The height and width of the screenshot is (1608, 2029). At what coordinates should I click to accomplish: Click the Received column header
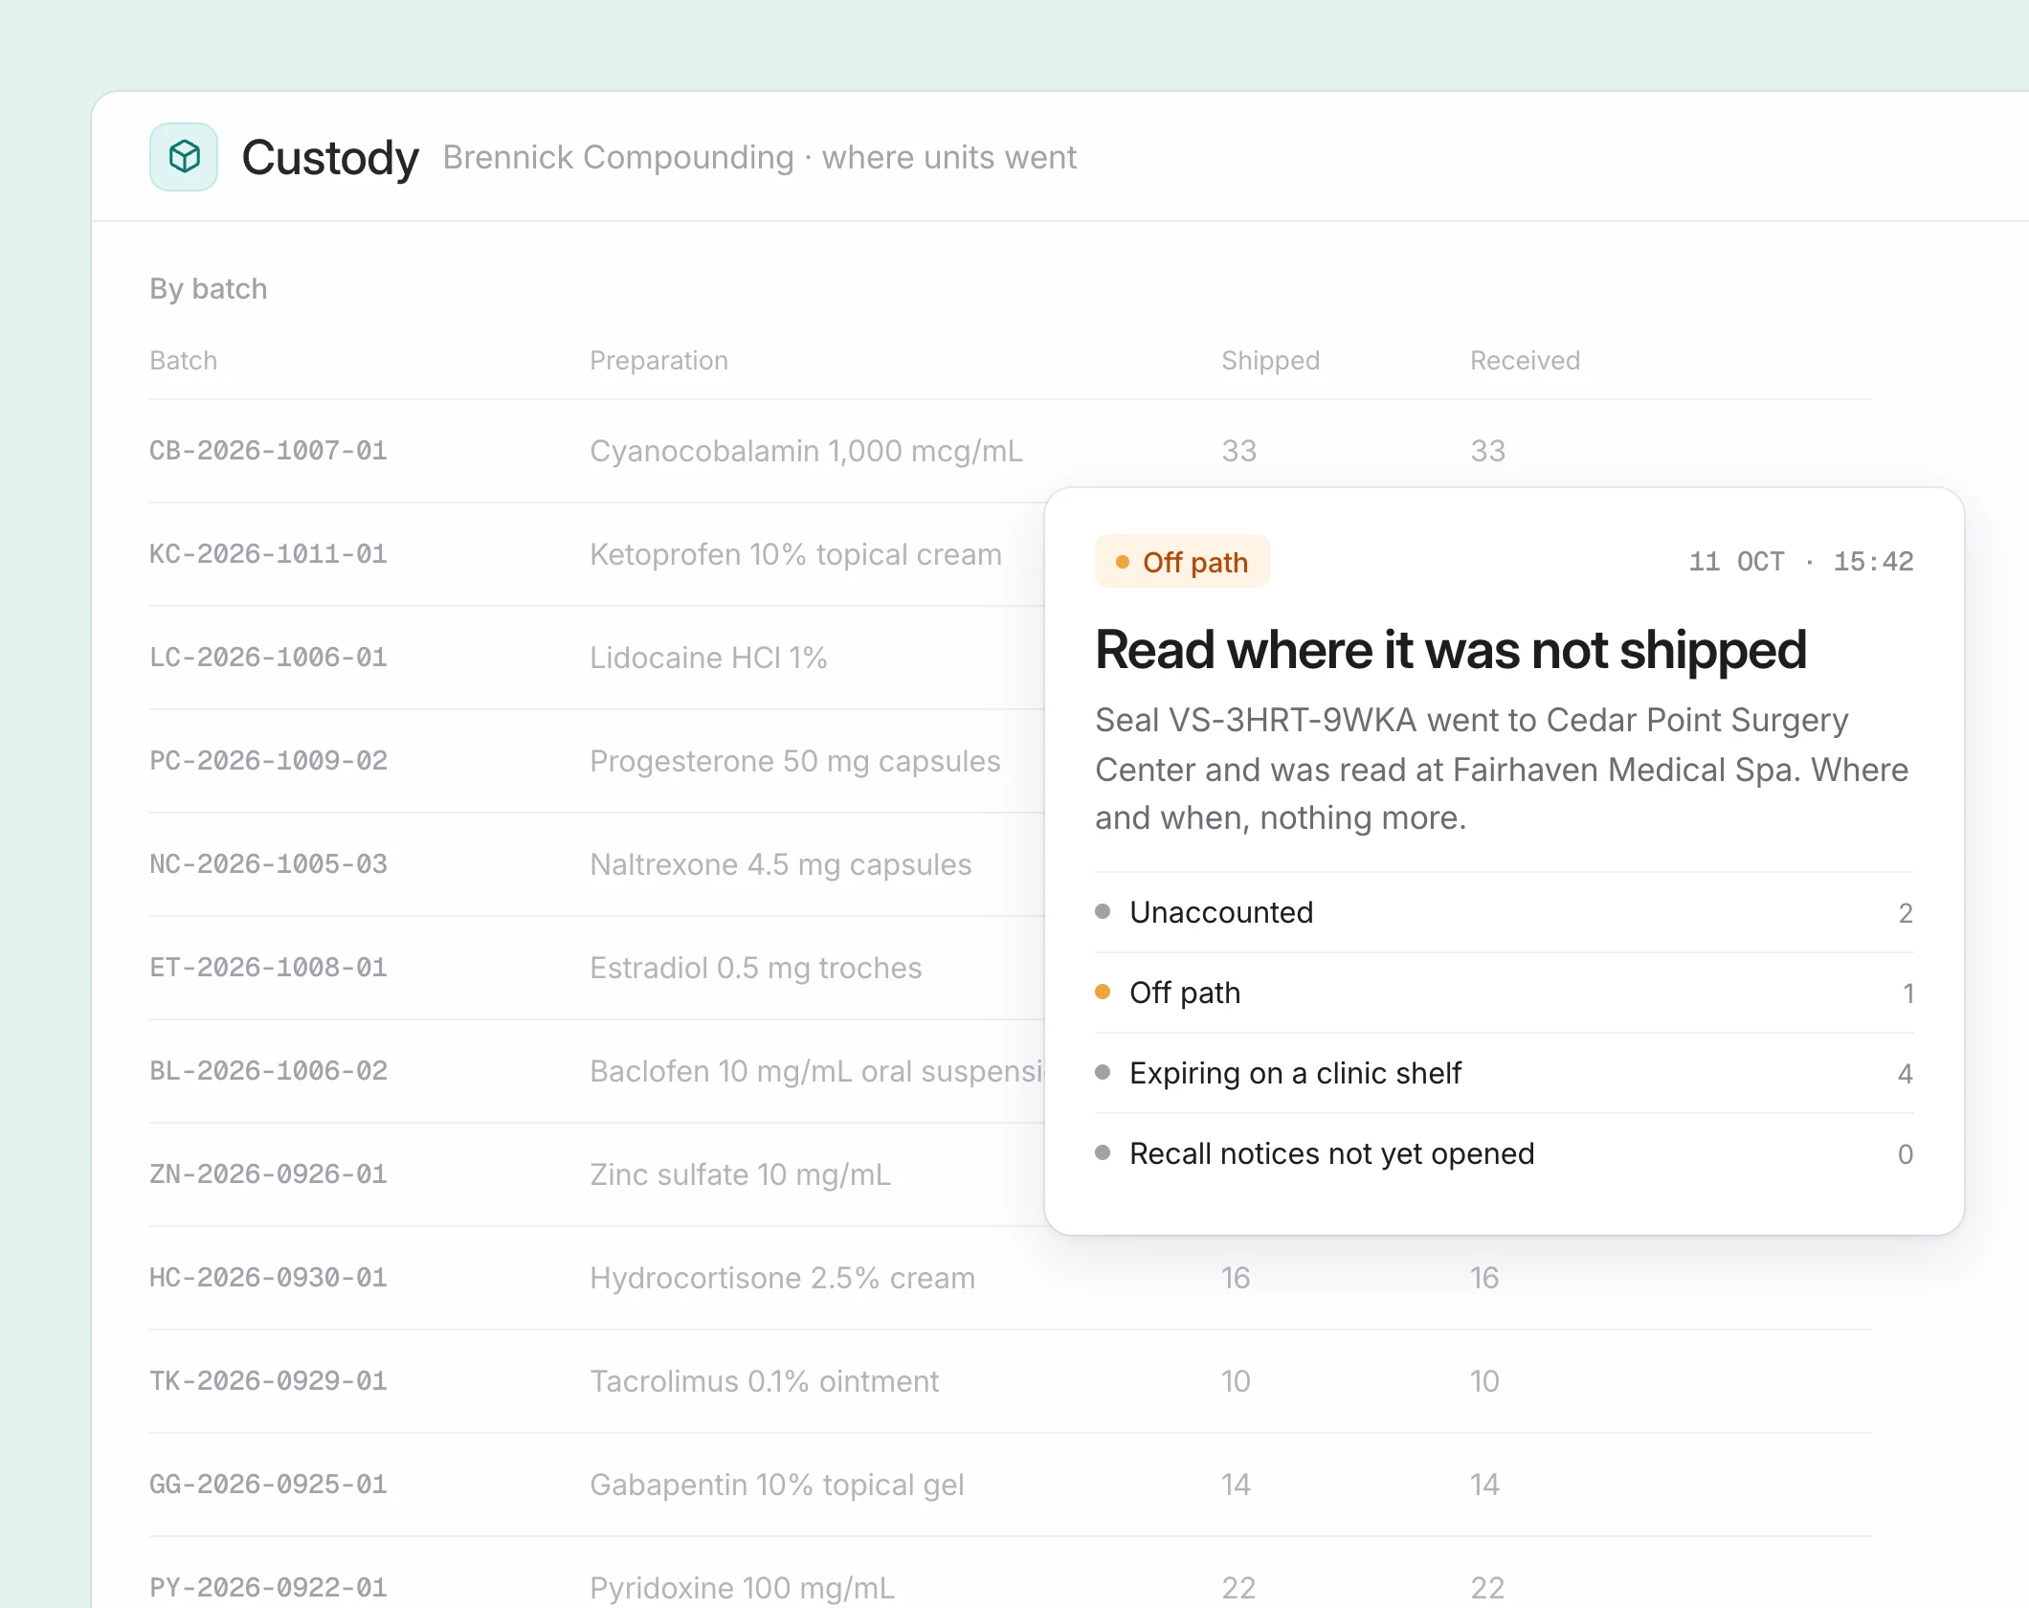tap(1525, 361)
